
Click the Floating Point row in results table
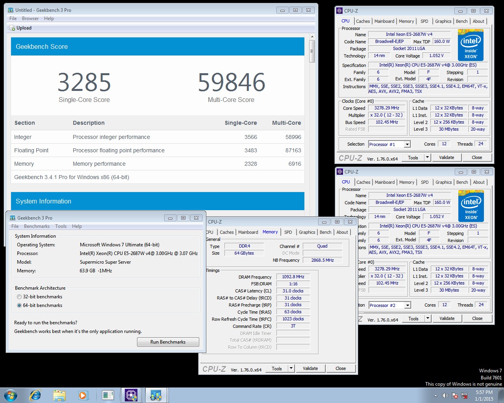(157, 150)
